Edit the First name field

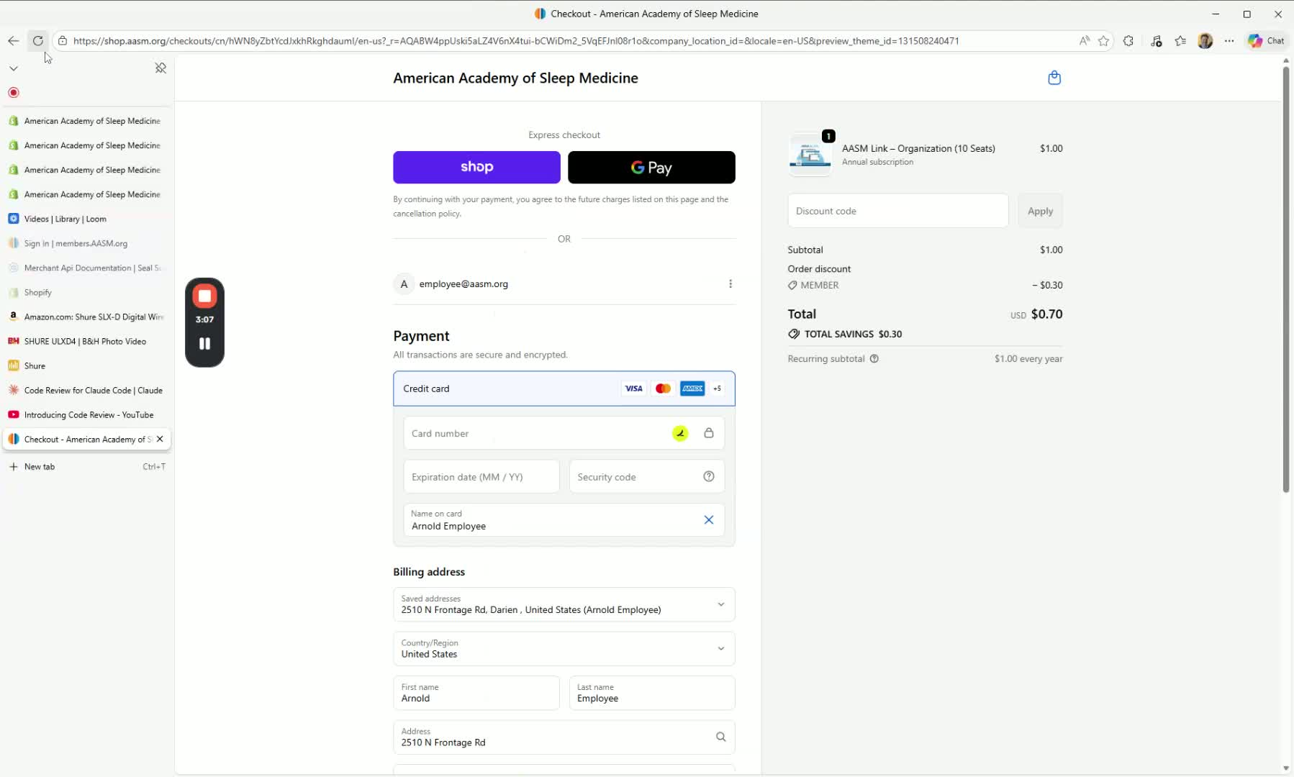click(476, 693)
